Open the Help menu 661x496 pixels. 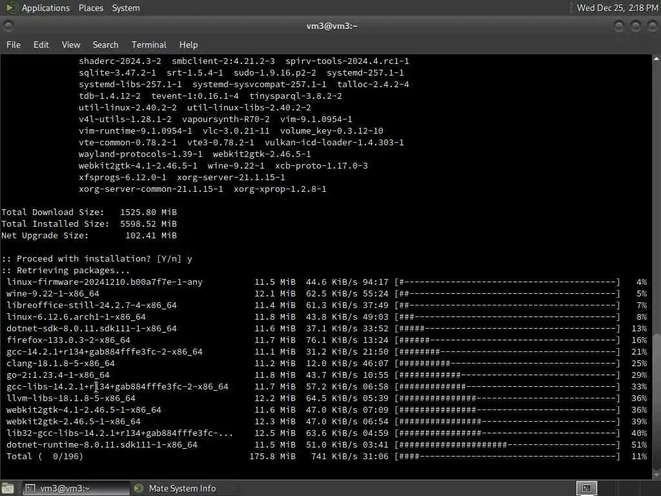coord(188,45)
